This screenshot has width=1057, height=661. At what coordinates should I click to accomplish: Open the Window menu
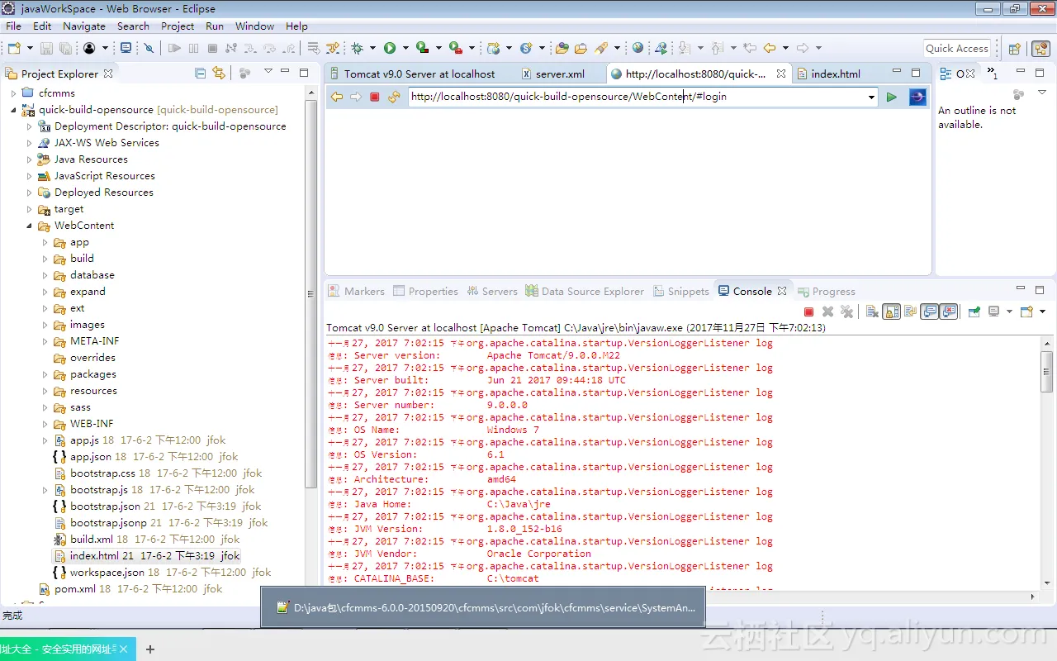pos(254,26)
